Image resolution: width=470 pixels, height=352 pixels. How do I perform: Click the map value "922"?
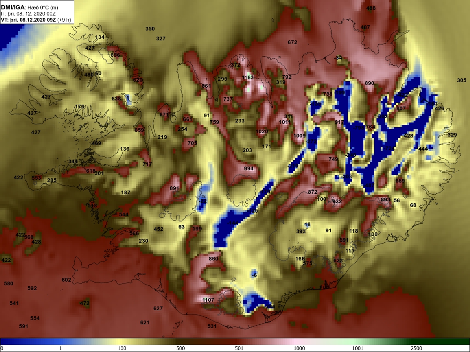(337, 201)
